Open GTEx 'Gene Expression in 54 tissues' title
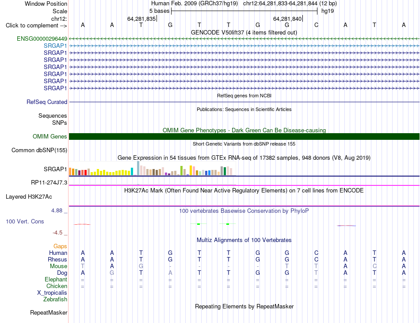Screen dimensions: 420x323 click(244, 158)
